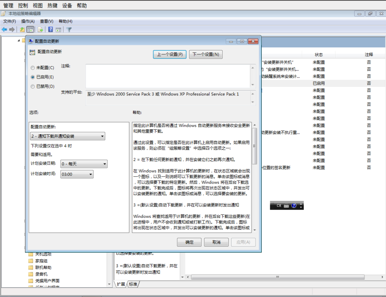The width and height of the screenshot is (386, 297).
Task: Open the 文件(F) menu
Action: coord(10,21)
